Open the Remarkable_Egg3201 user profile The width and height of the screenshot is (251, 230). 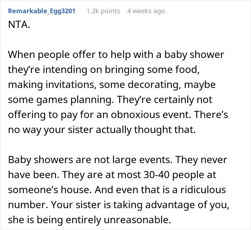[x=42, y=11]
